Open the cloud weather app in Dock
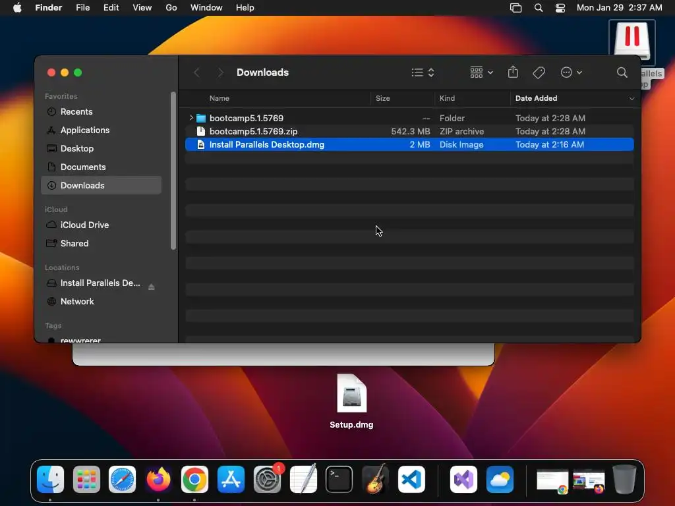This screenshot has height=506, width=675. point(500,480)
